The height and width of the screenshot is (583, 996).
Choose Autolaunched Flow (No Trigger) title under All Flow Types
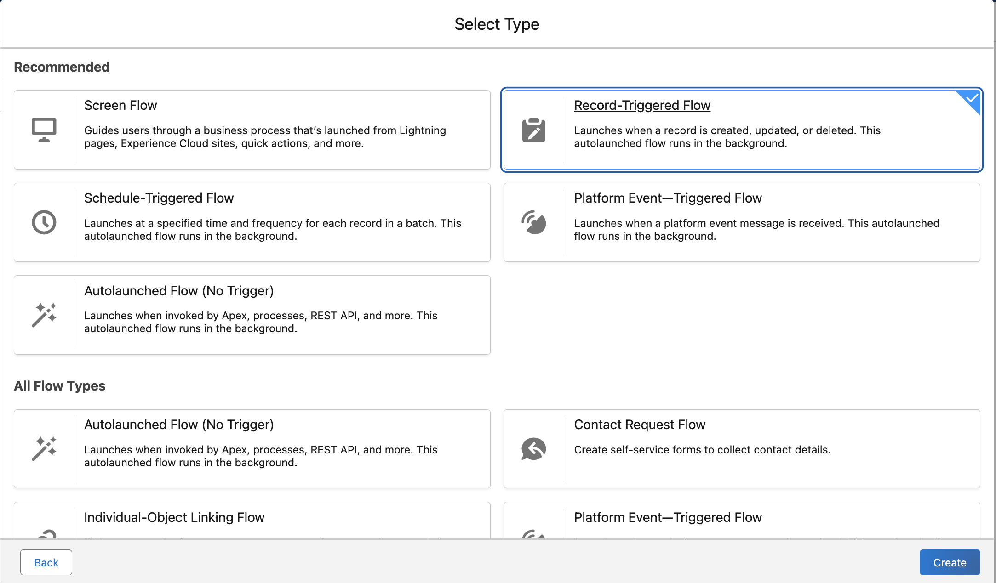pos(179,425)
